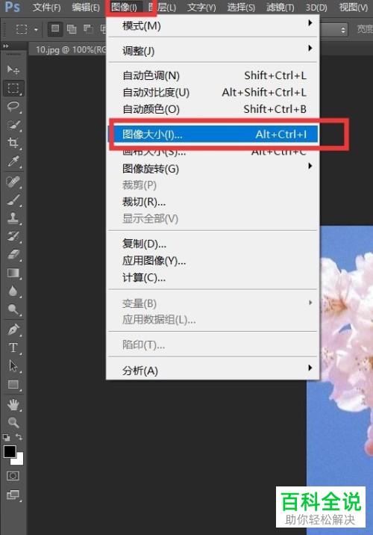373x535 pixels.
Task: Reset default foreground and background colors
Action: coord(6,437)
